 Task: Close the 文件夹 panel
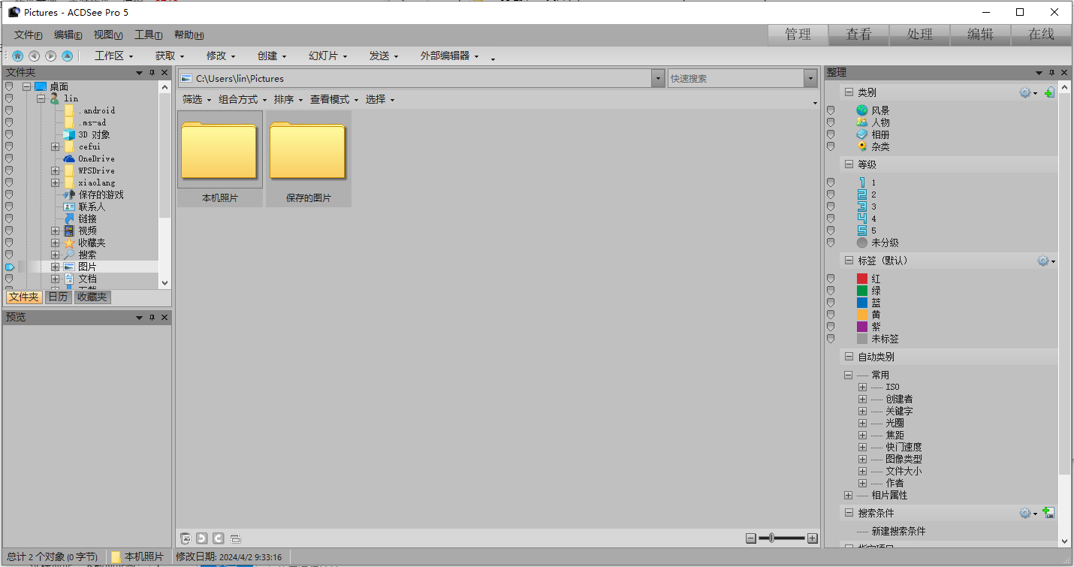(x=164, y=73)
